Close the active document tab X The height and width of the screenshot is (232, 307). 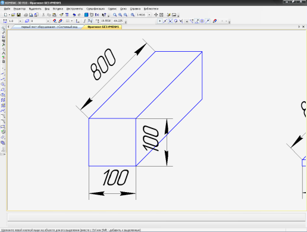(x=303, y=27)
